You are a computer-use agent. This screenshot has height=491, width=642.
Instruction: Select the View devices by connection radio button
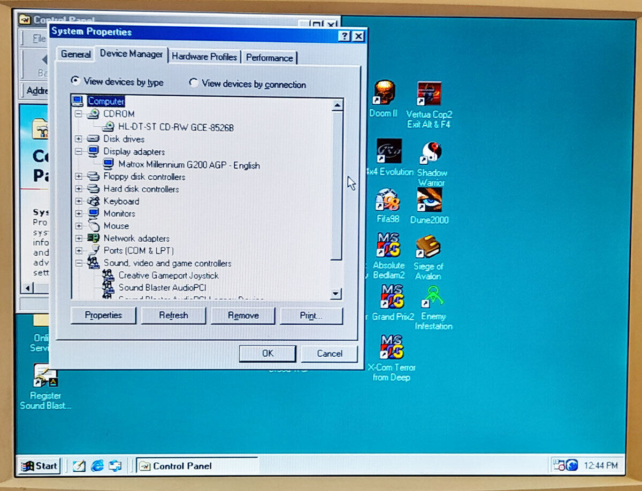click(x=194, y=83)
